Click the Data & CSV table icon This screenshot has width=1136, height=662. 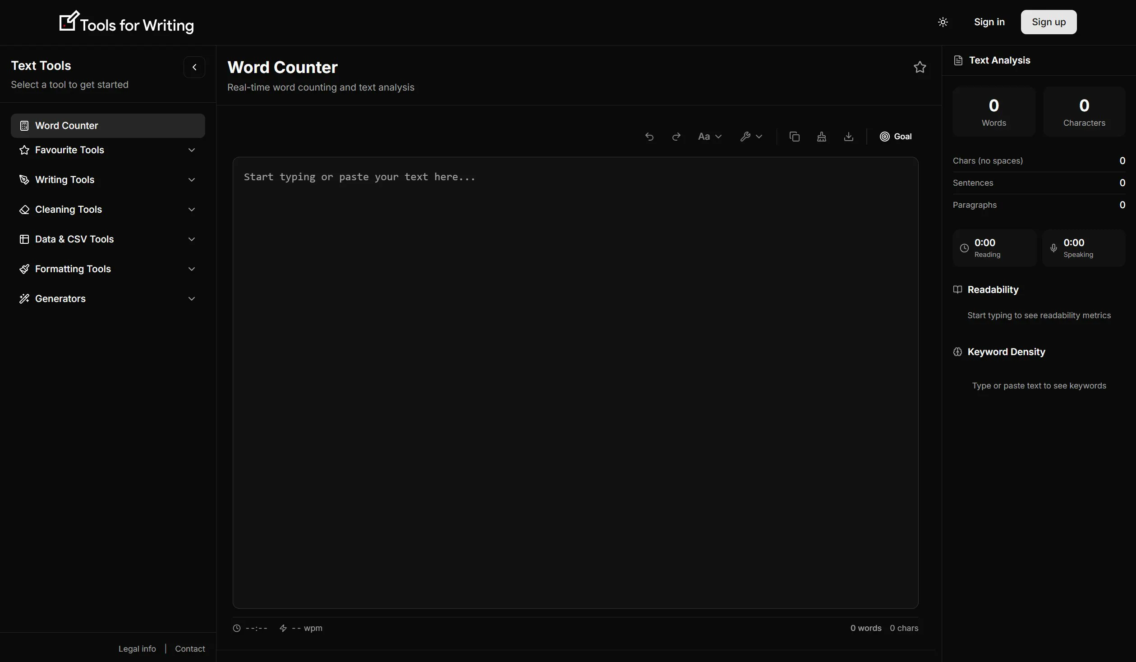[24, 239]
